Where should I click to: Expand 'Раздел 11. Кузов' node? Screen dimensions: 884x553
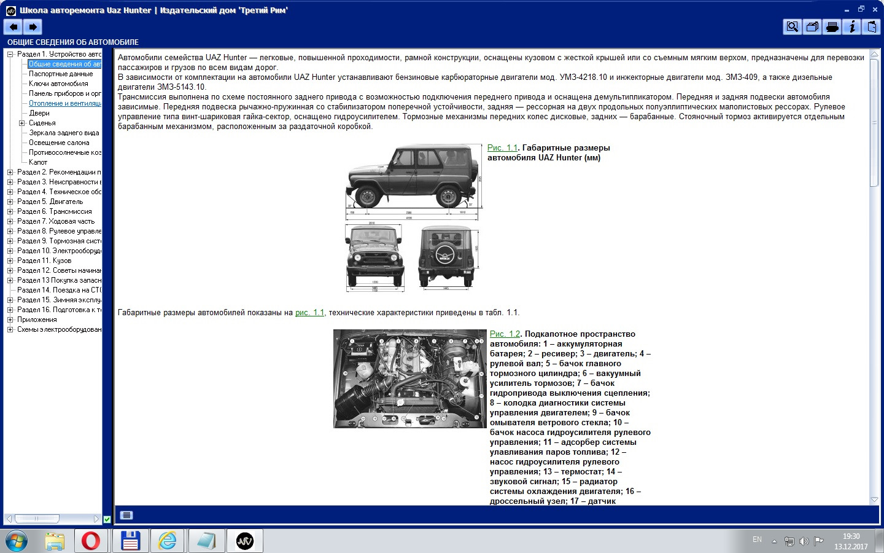(10, 261)
